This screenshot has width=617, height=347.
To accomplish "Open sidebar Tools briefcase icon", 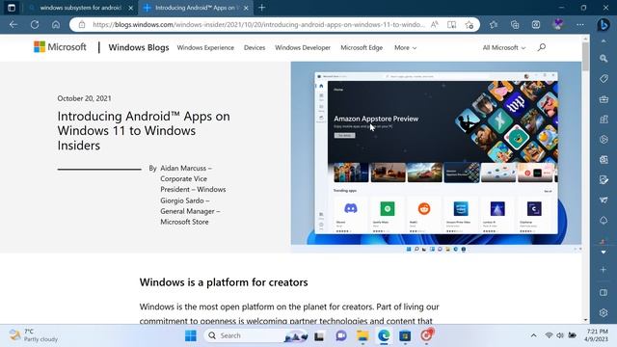I will click(604, 98).
